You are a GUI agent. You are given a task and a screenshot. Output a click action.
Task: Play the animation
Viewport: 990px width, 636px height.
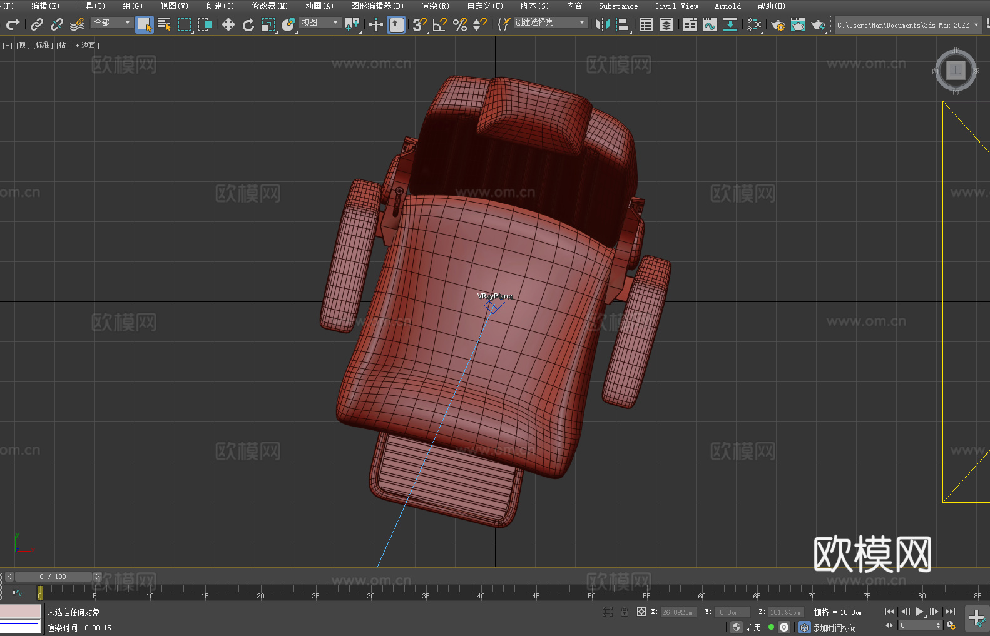(920, 612)
